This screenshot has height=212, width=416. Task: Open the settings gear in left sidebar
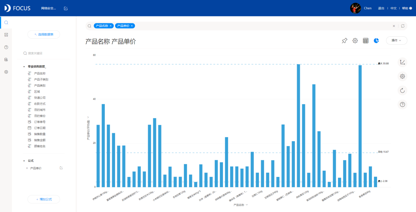(x=6, y=72)
